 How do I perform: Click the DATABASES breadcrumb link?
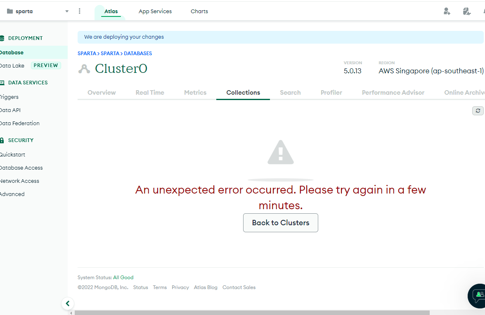pos(138,54)
